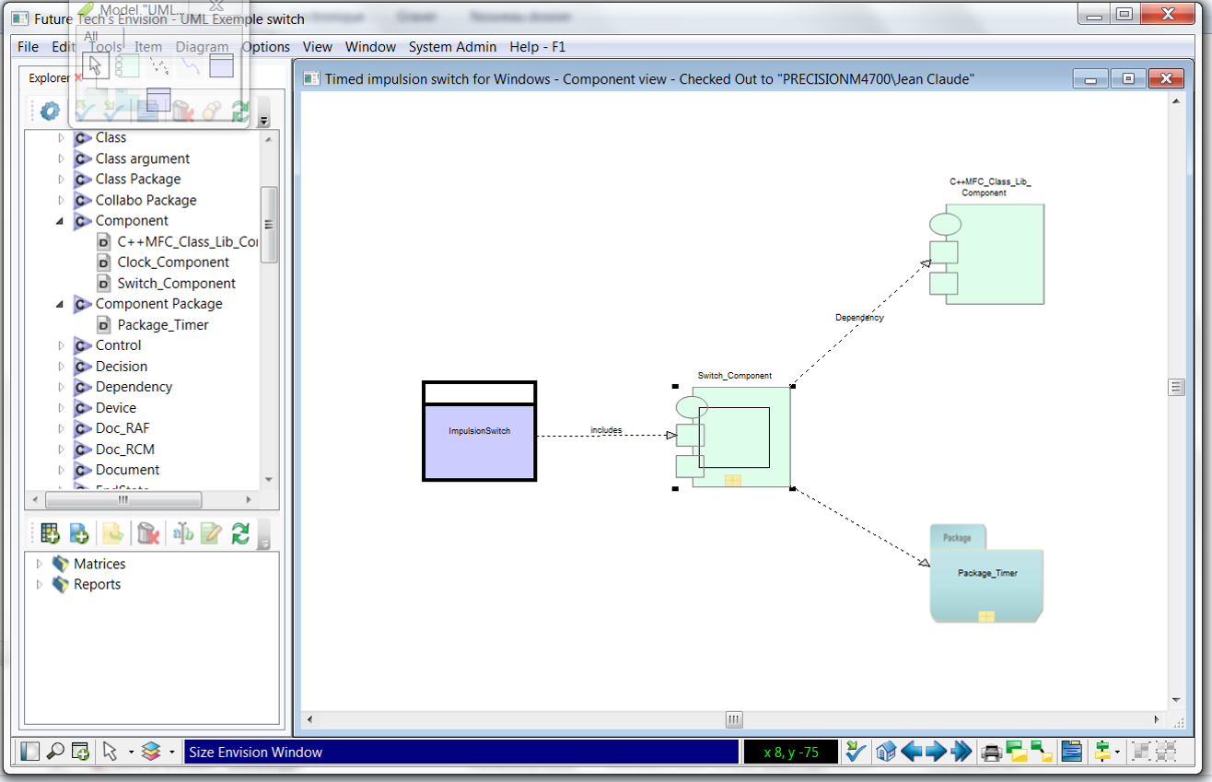Click the rename 'ab' icon in Explorer toolbar
This screenshot has height=782, width=1212.
pos(181,532)
